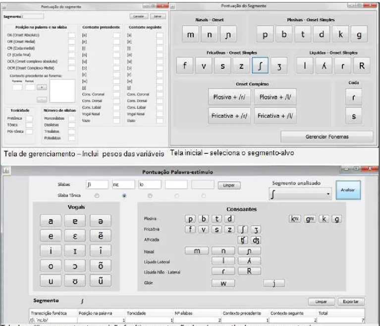Screen dimensions: 380x326
Task: Select the j glide consonant button
Action: [274, 283]
